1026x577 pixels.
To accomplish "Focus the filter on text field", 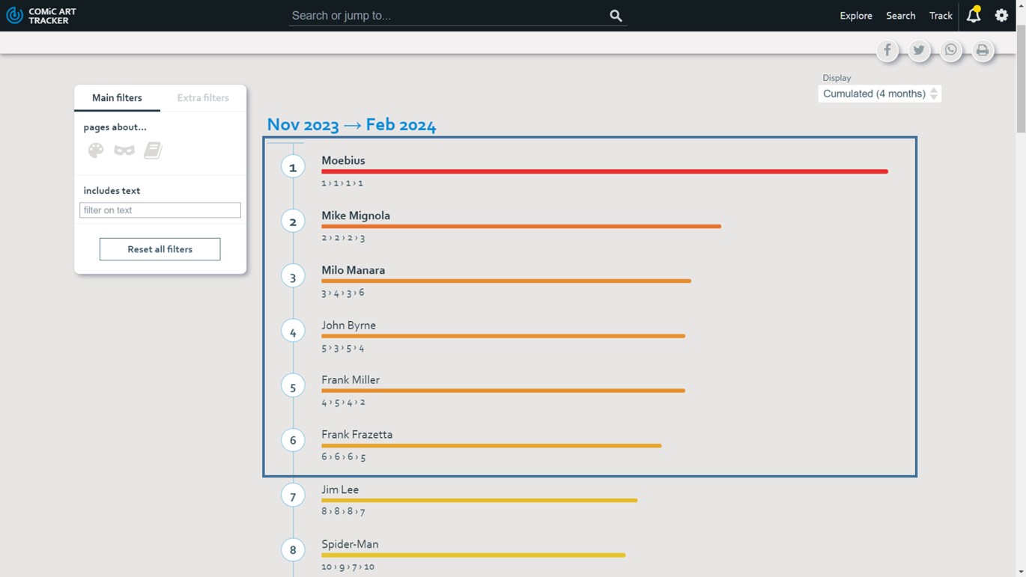I will [160, 210].
